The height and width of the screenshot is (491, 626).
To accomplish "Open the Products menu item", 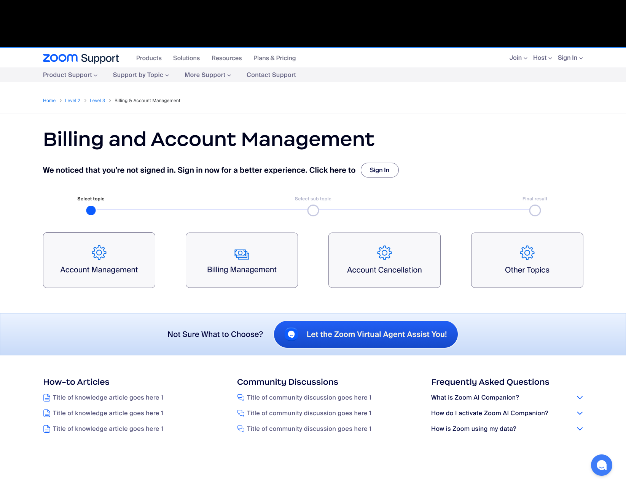I will click(149, 58).
